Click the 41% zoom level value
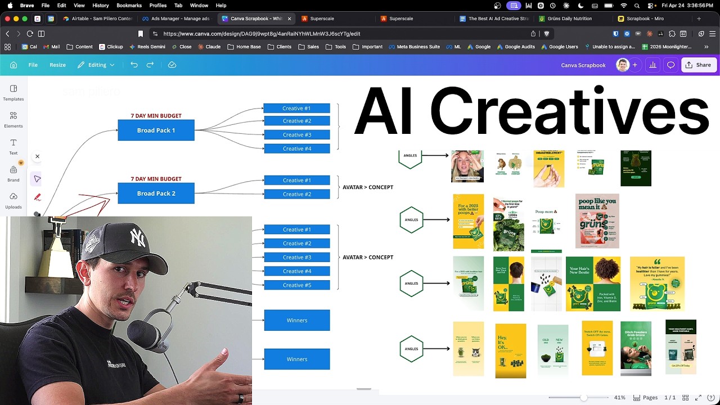This screenshot has height=405, width=720. point(619,398)
